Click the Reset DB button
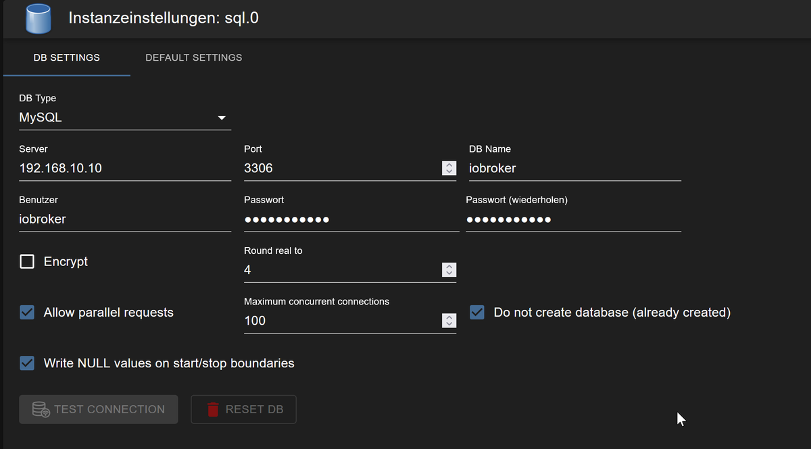Viewport: 811px width, 449px height. [243, 409]
